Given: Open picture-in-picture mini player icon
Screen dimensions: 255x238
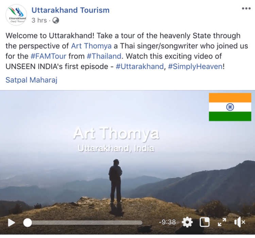Looking at the screenshot, I should [x=205, y=222].
